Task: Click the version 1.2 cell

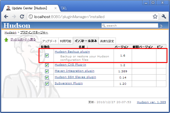Action: 123,65
